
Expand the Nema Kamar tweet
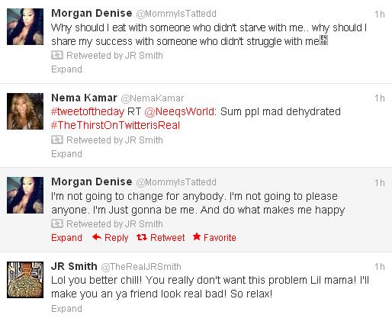[66, 154]
